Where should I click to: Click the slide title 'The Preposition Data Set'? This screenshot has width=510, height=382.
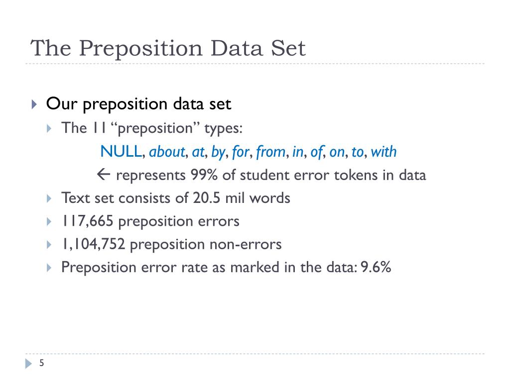point(168,48)
